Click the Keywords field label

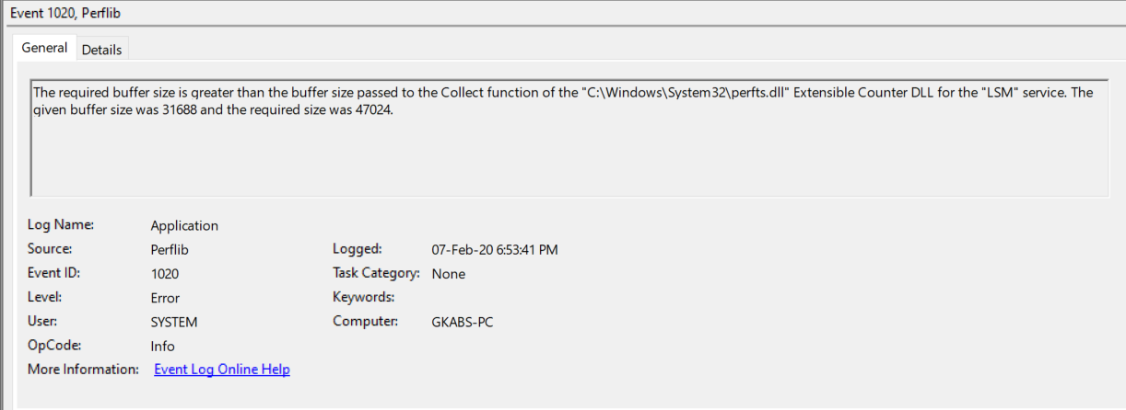[363, 297]
